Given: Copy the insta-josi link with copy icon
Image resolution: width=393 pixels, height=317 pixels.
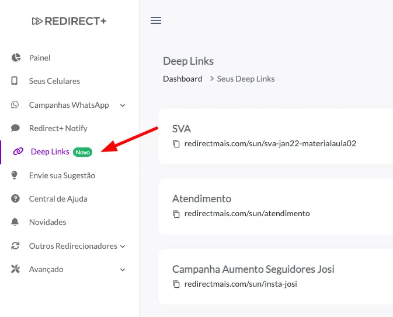Looking at the screenshot, I should 176,284.
